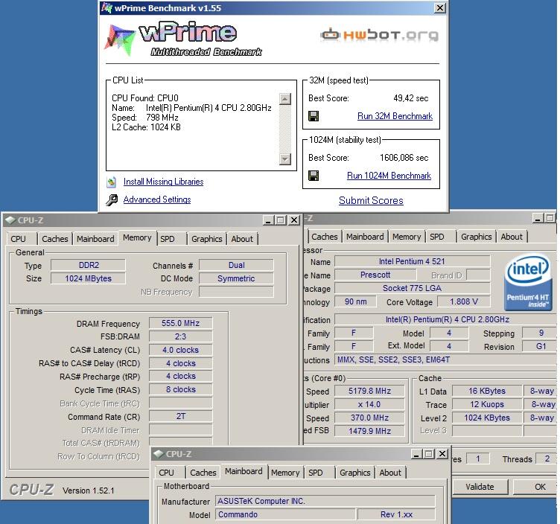Click ASUSTeK Computer INC. manufacturer field
The width and height of the screenshot is (560, 524).
pos(325,501)
